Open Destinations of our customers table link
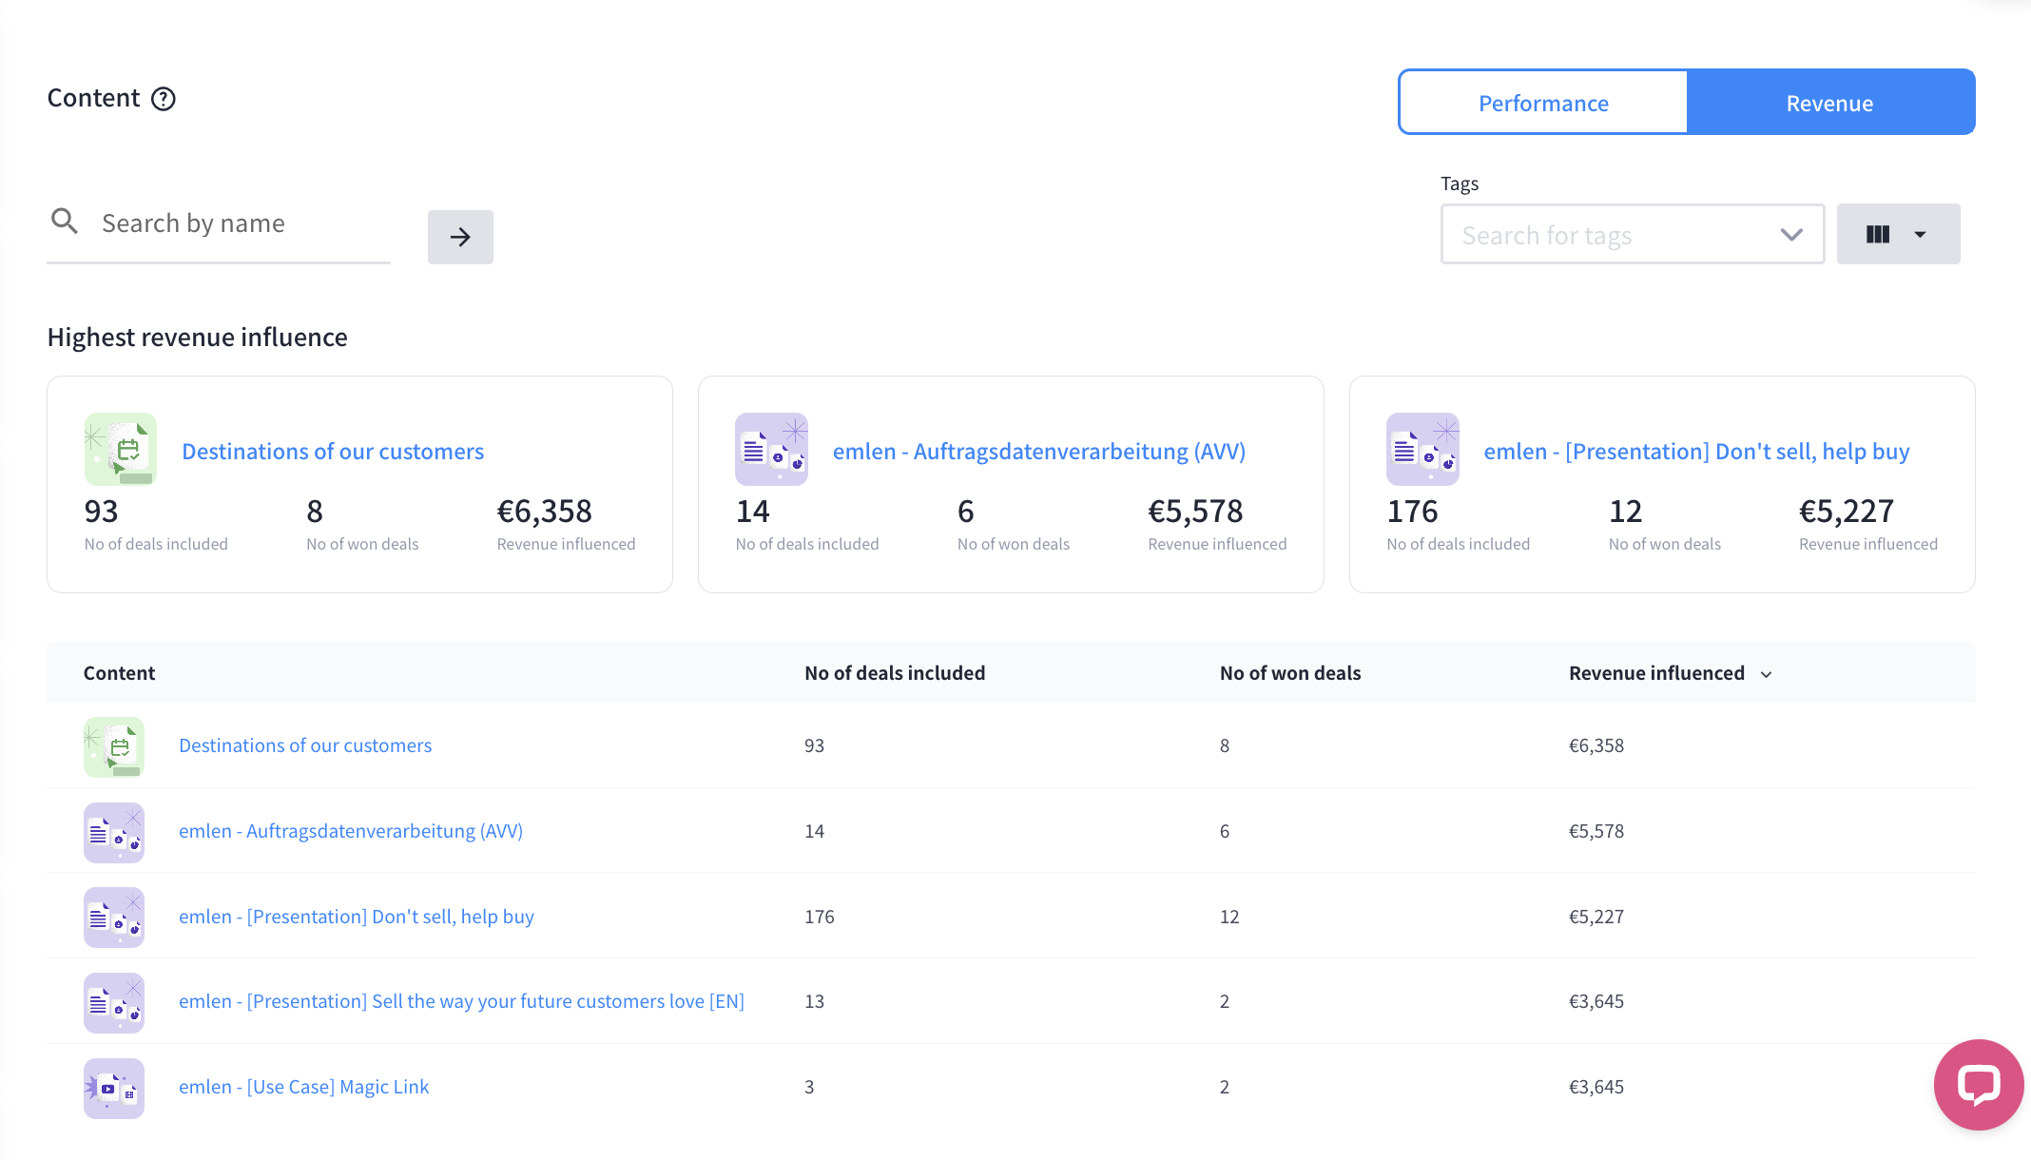Viewport: 2031px width, 1160px height. [x=305, y=745]
